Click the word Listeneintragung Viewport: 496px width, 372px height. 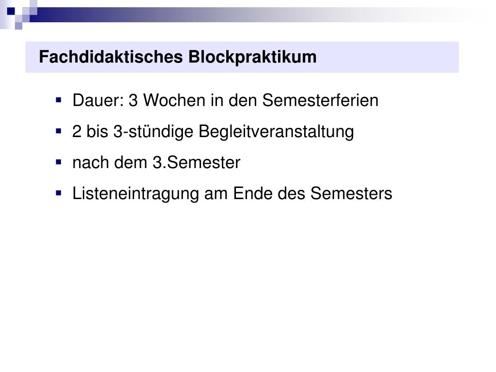[x=136, y=194]
